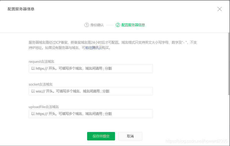Click the request合法域名 label text

41,61
